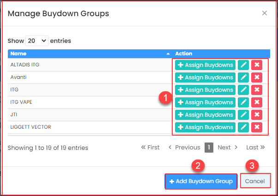Open the entries count dropdown

tap(37, 41)
